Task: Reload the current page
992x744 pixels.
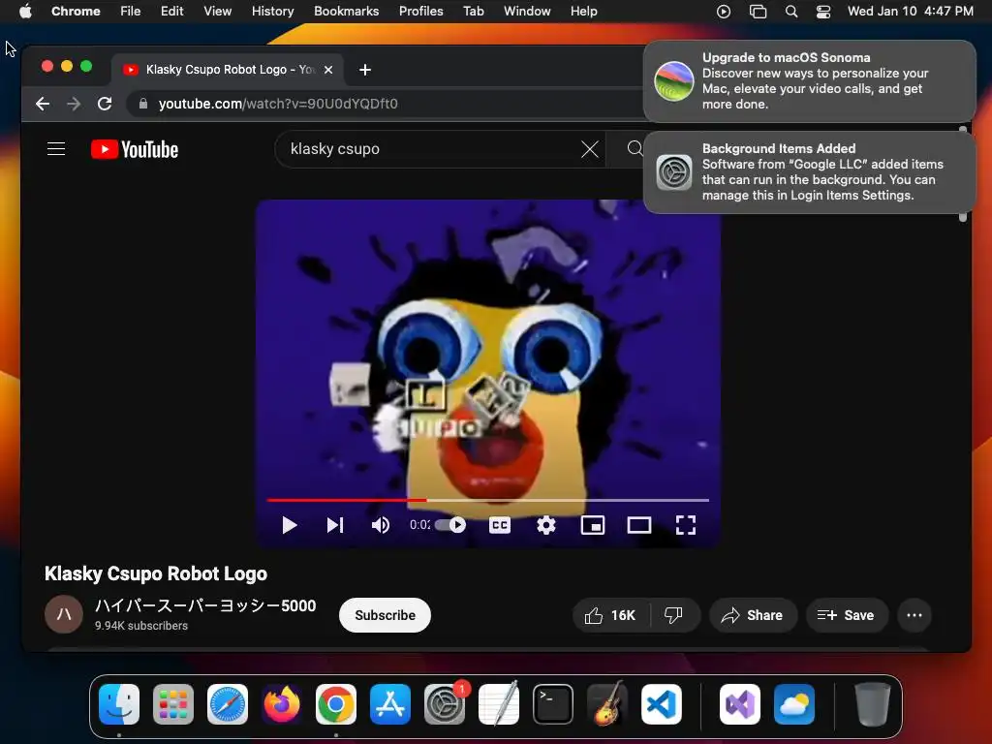Action: coord(105,104)
